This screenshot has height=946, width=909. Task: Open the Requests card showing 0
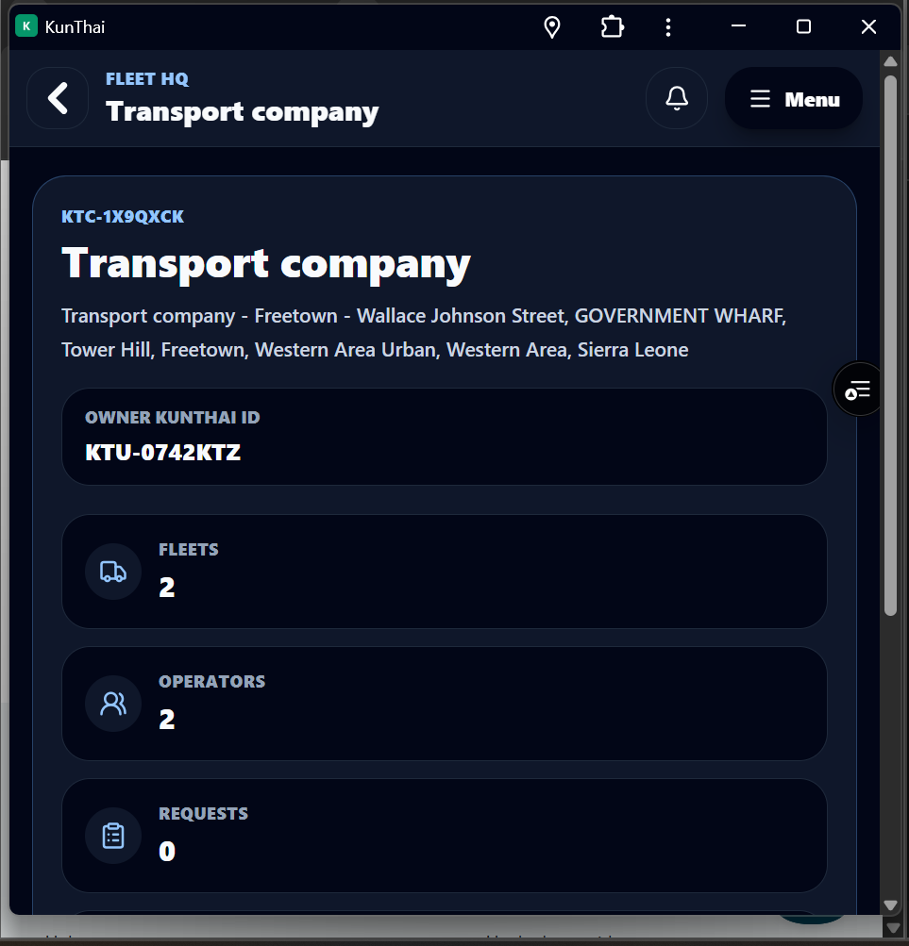click(x=444, y=836)
